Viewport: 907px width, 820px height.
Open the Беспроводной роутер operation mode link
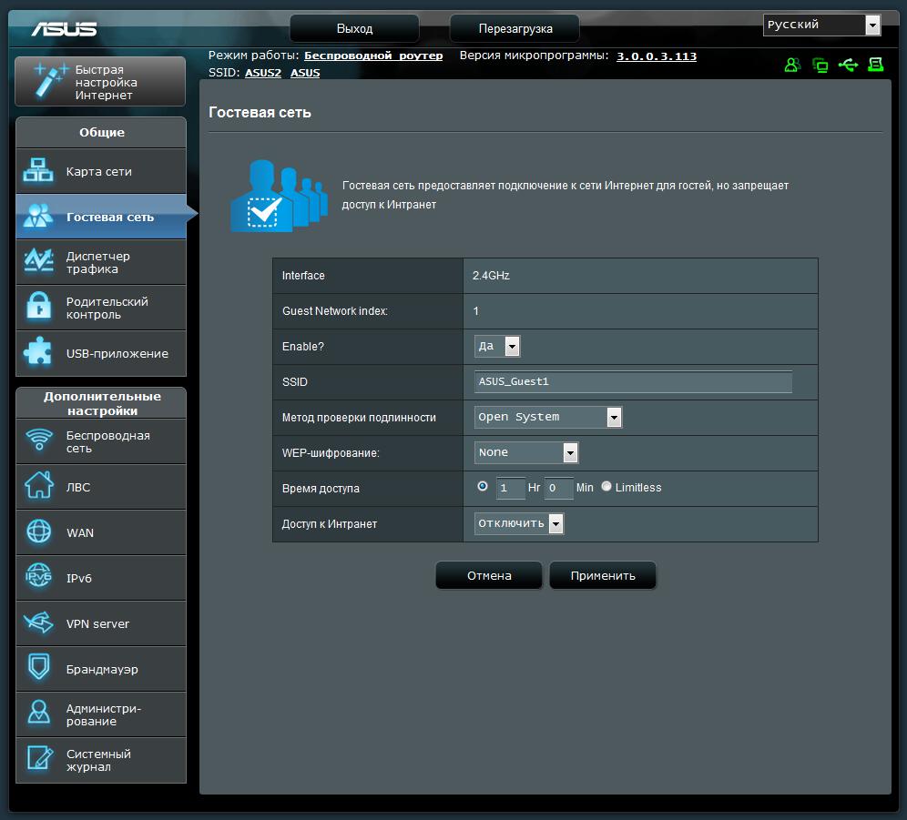373,56
